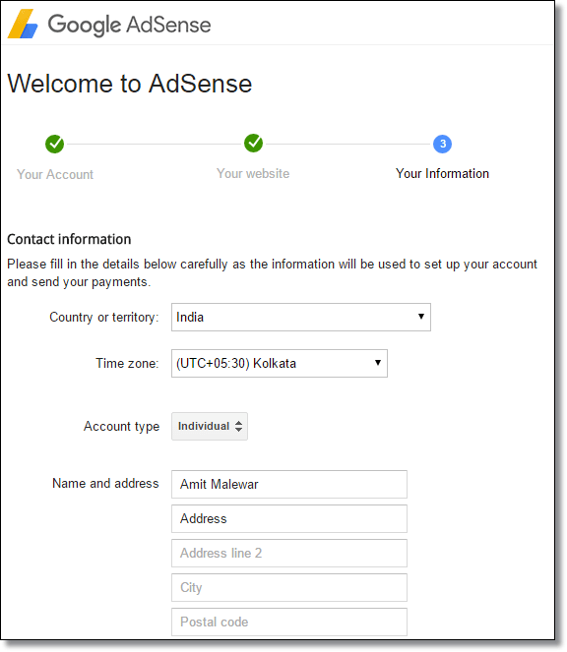Select the Your website step label
Image resolution: width=567 pixels, height=652 pixels.
[x=253, y=173]
